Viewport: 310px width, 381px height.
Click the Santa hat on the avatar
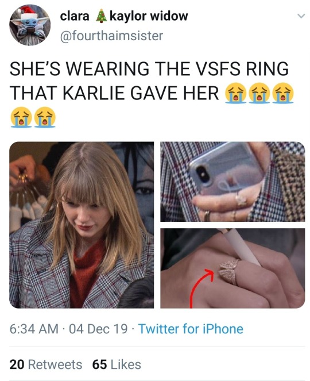tap(28, 11)
